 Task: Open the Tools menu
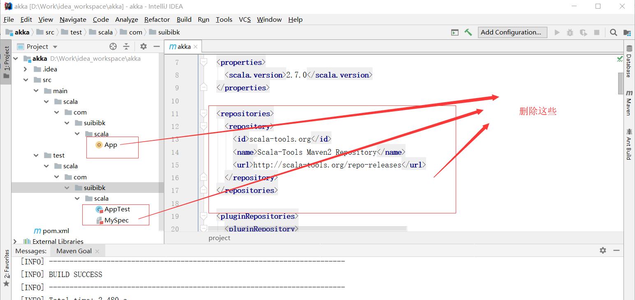pyautogui.click(x=224, y=19)
